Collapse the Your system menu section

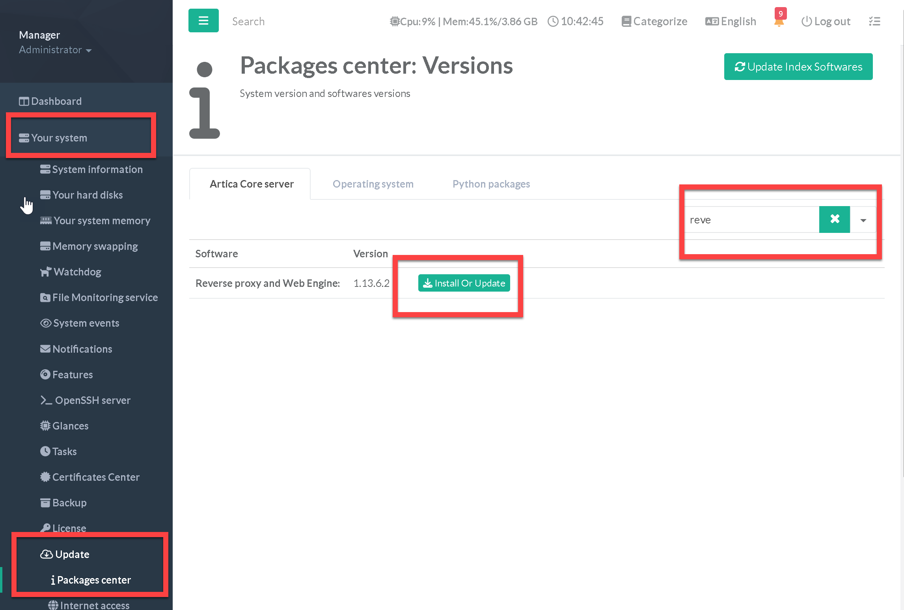[59, 138]
